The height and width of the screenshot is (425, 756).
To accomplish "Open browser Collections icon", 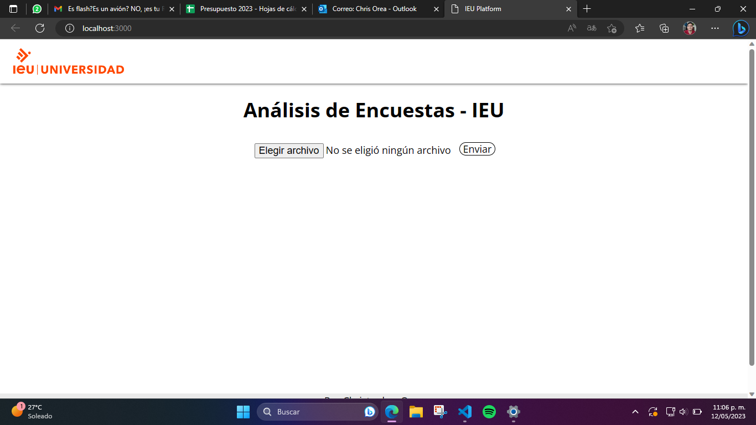I will [665, 28].
